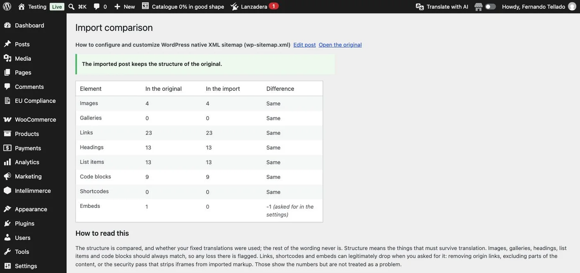Click the Analytics bar chart icon
The width and height of the screenshot is (580, 273).
(7, 162)
